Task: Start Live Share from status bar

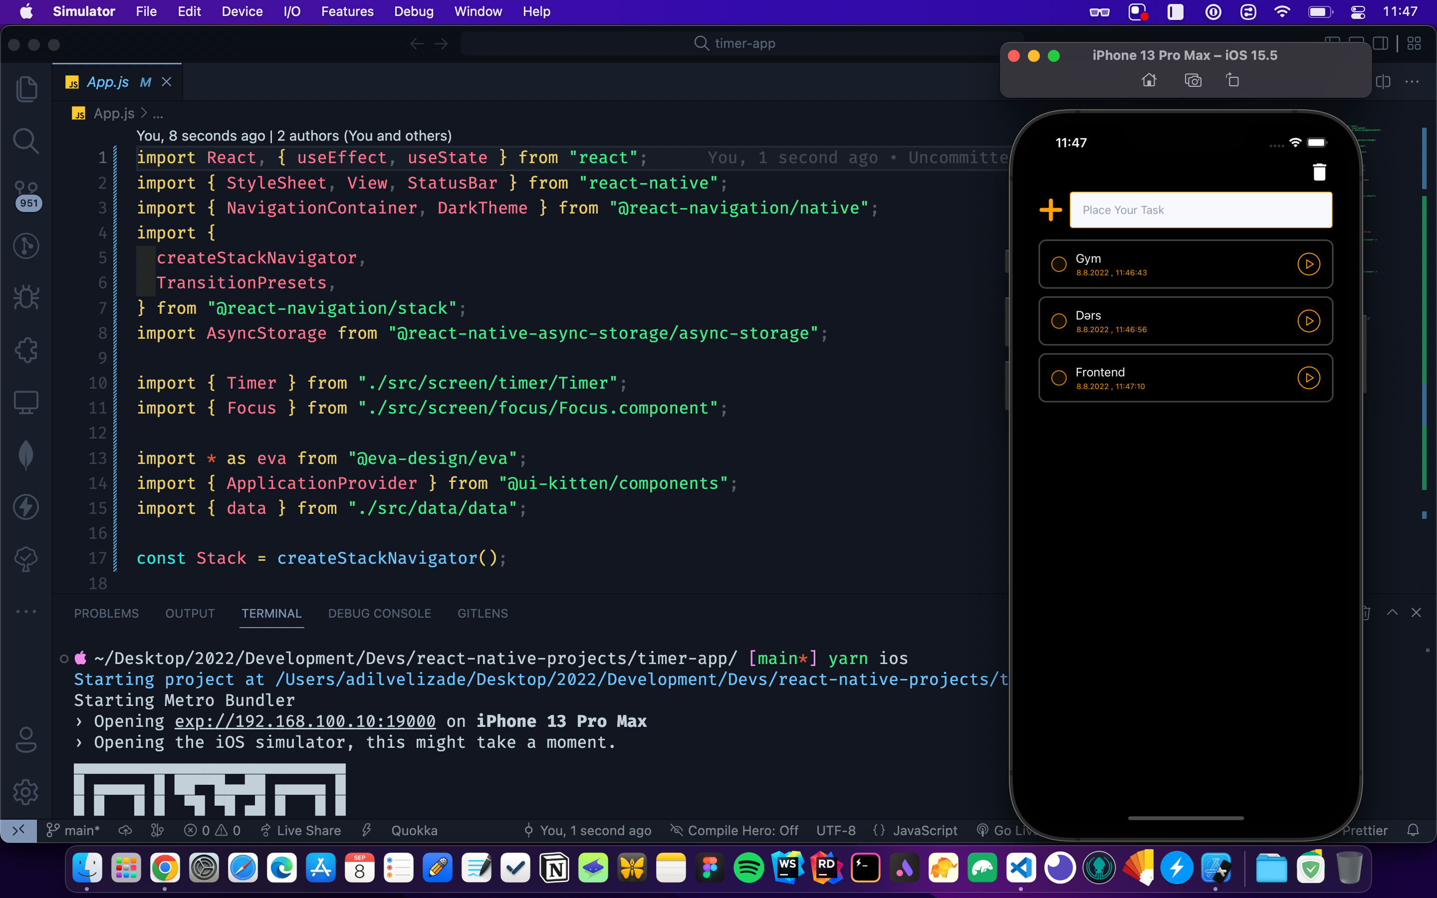Action: coord(301,830)
